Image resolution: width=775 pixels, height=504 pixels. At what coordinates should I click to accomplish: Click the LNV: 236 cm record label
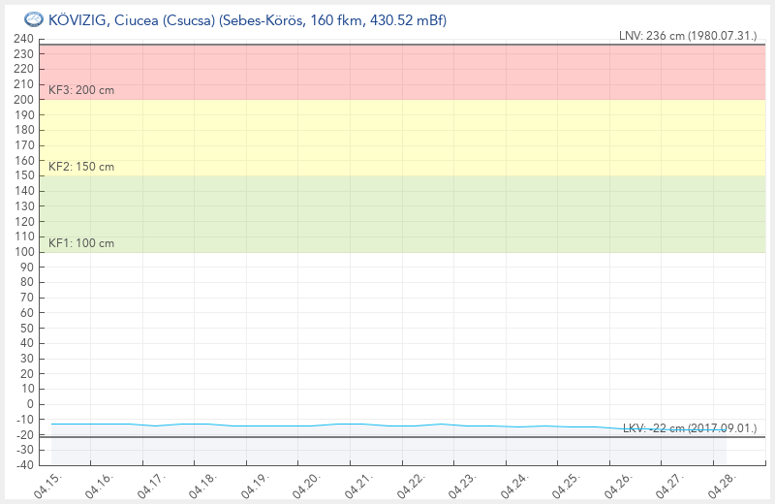coord(688,36)
